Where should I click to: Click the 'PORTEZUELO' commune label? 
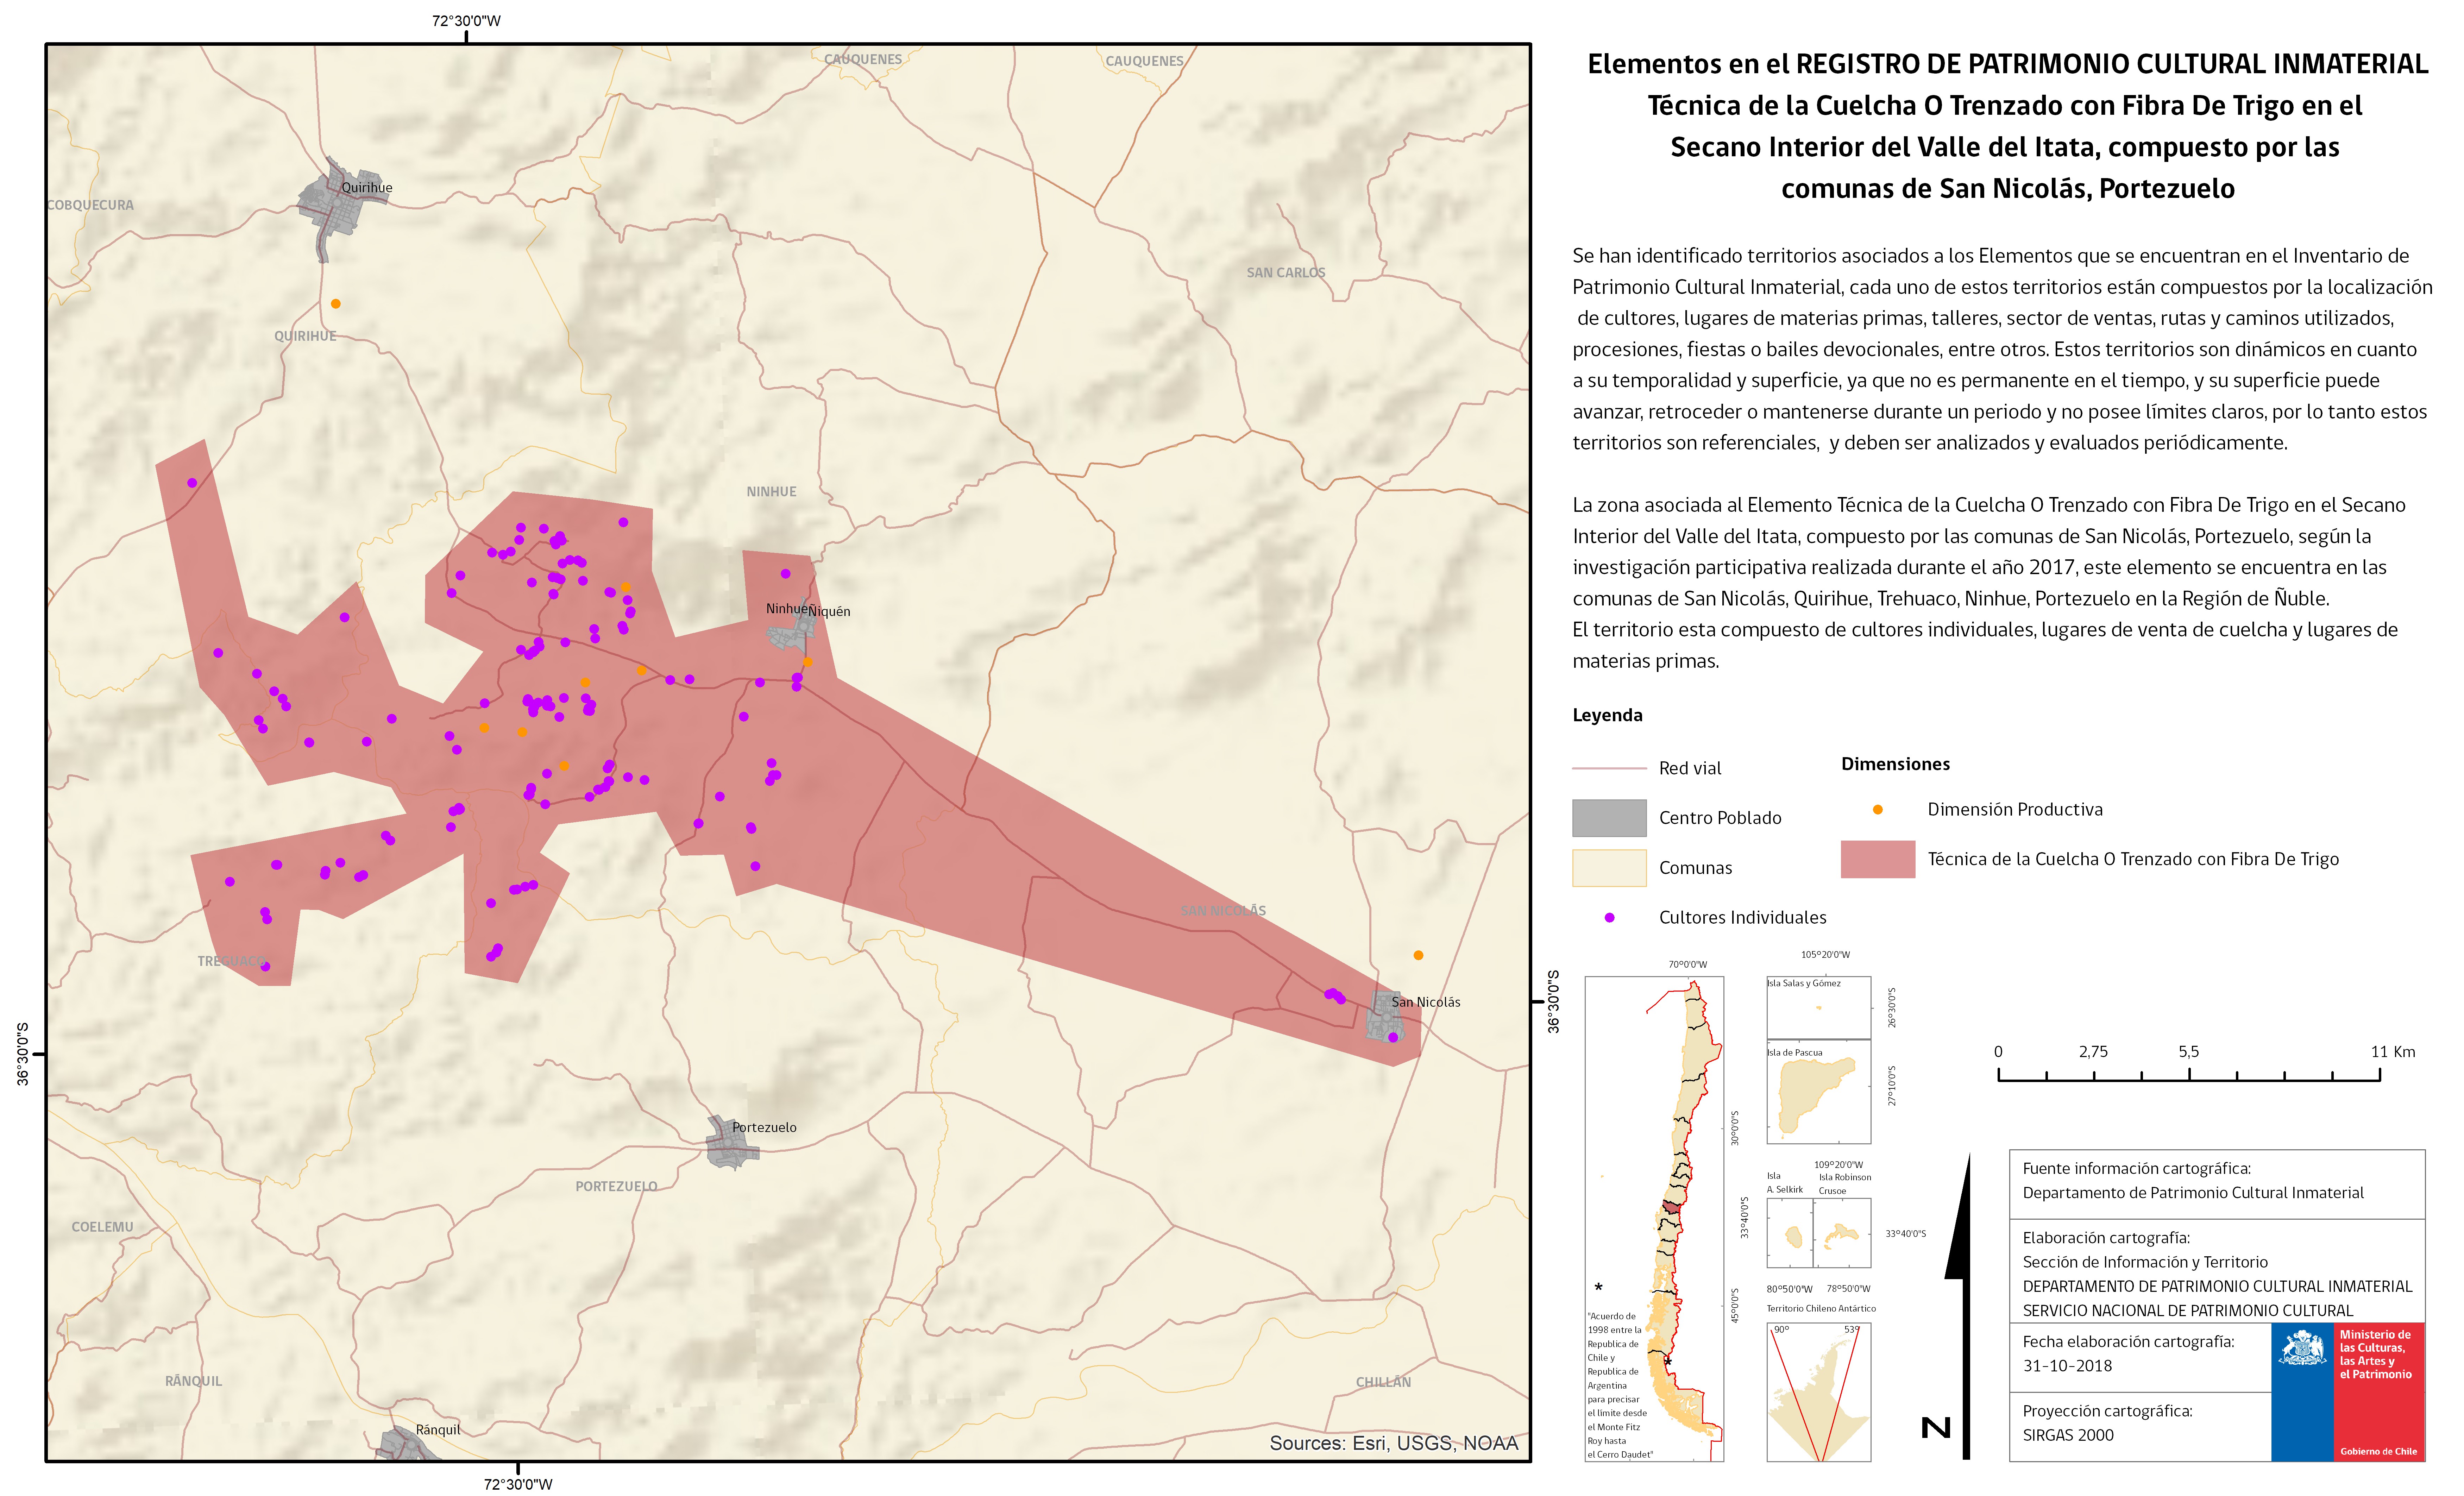(616, 1186)
